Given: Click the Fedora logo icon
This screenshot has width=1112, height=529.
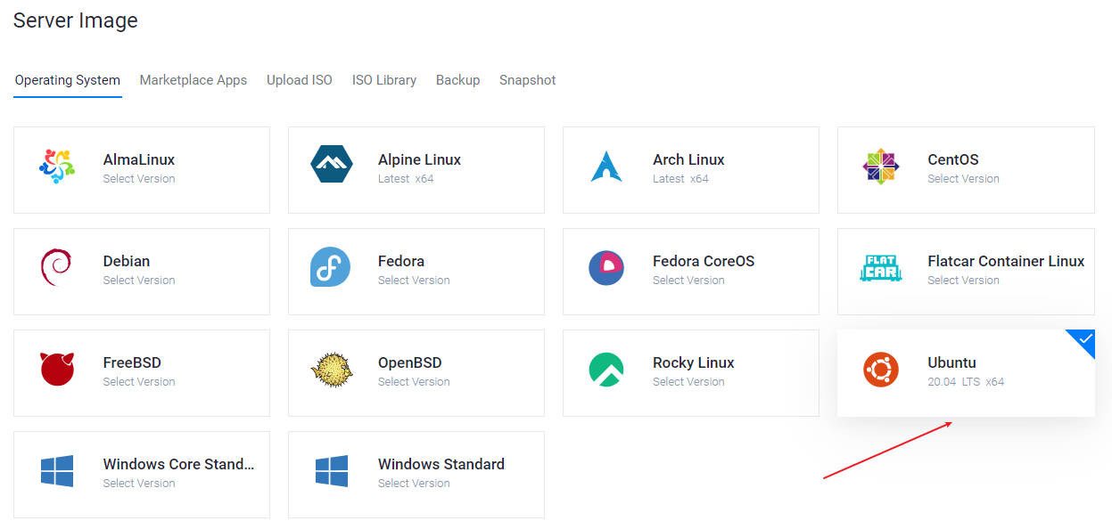Looking at the screenshot, I should (x=330, y=267).
